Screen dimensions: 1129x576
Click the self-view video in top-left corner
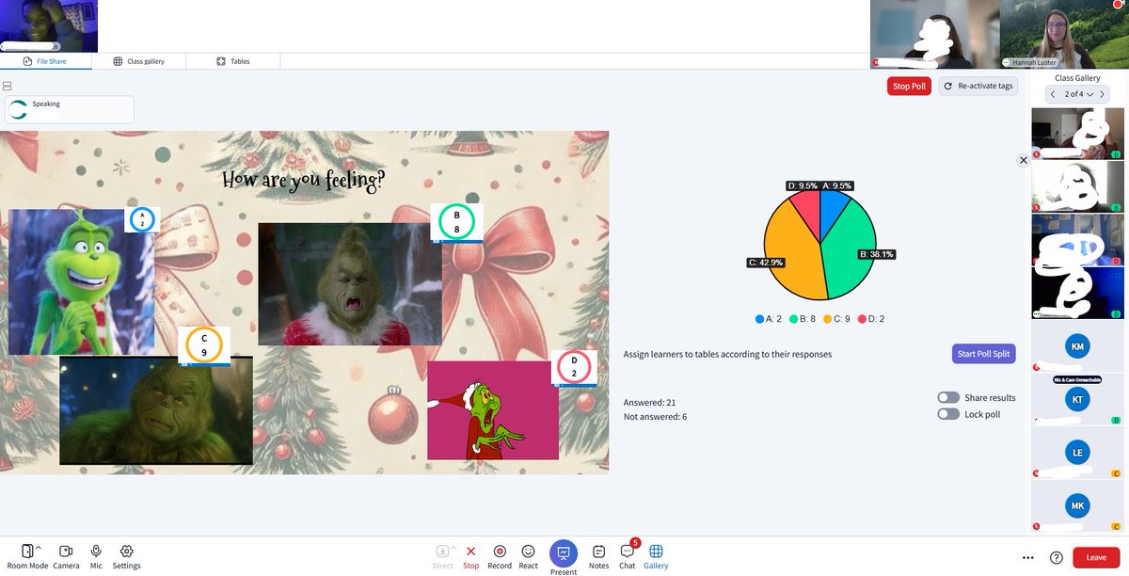pos(47,26)
